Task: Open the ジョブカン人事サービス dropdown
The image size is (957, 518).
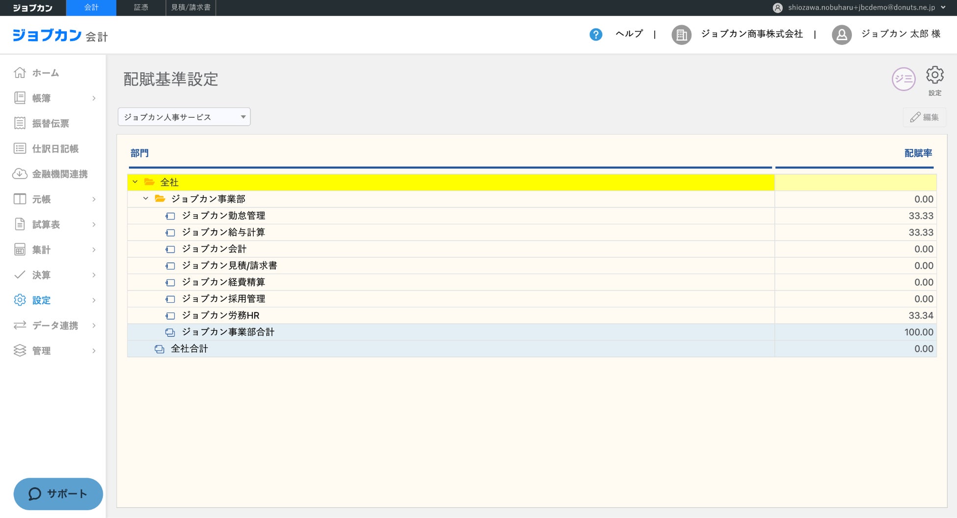Action: pyautogui.click(x=184, y=117)
